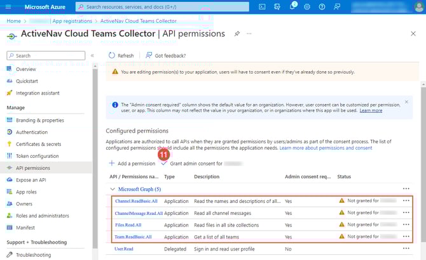
Task: Open the ellipsis menu for Team.ReadBasic.All
Action: click(x=406, y=237)
